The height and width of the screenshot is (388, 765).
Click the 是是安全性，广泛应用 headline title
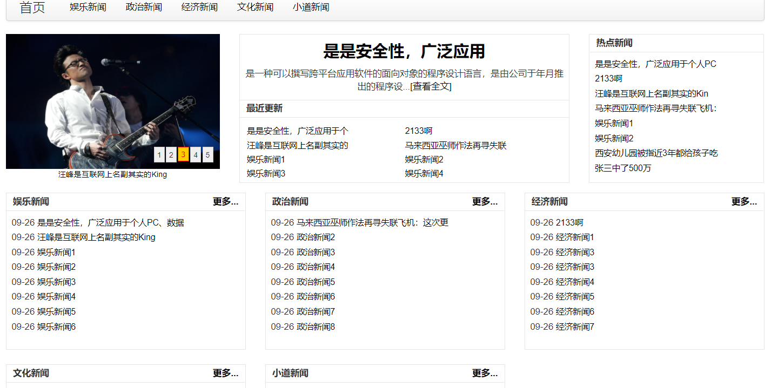[404, 52]
